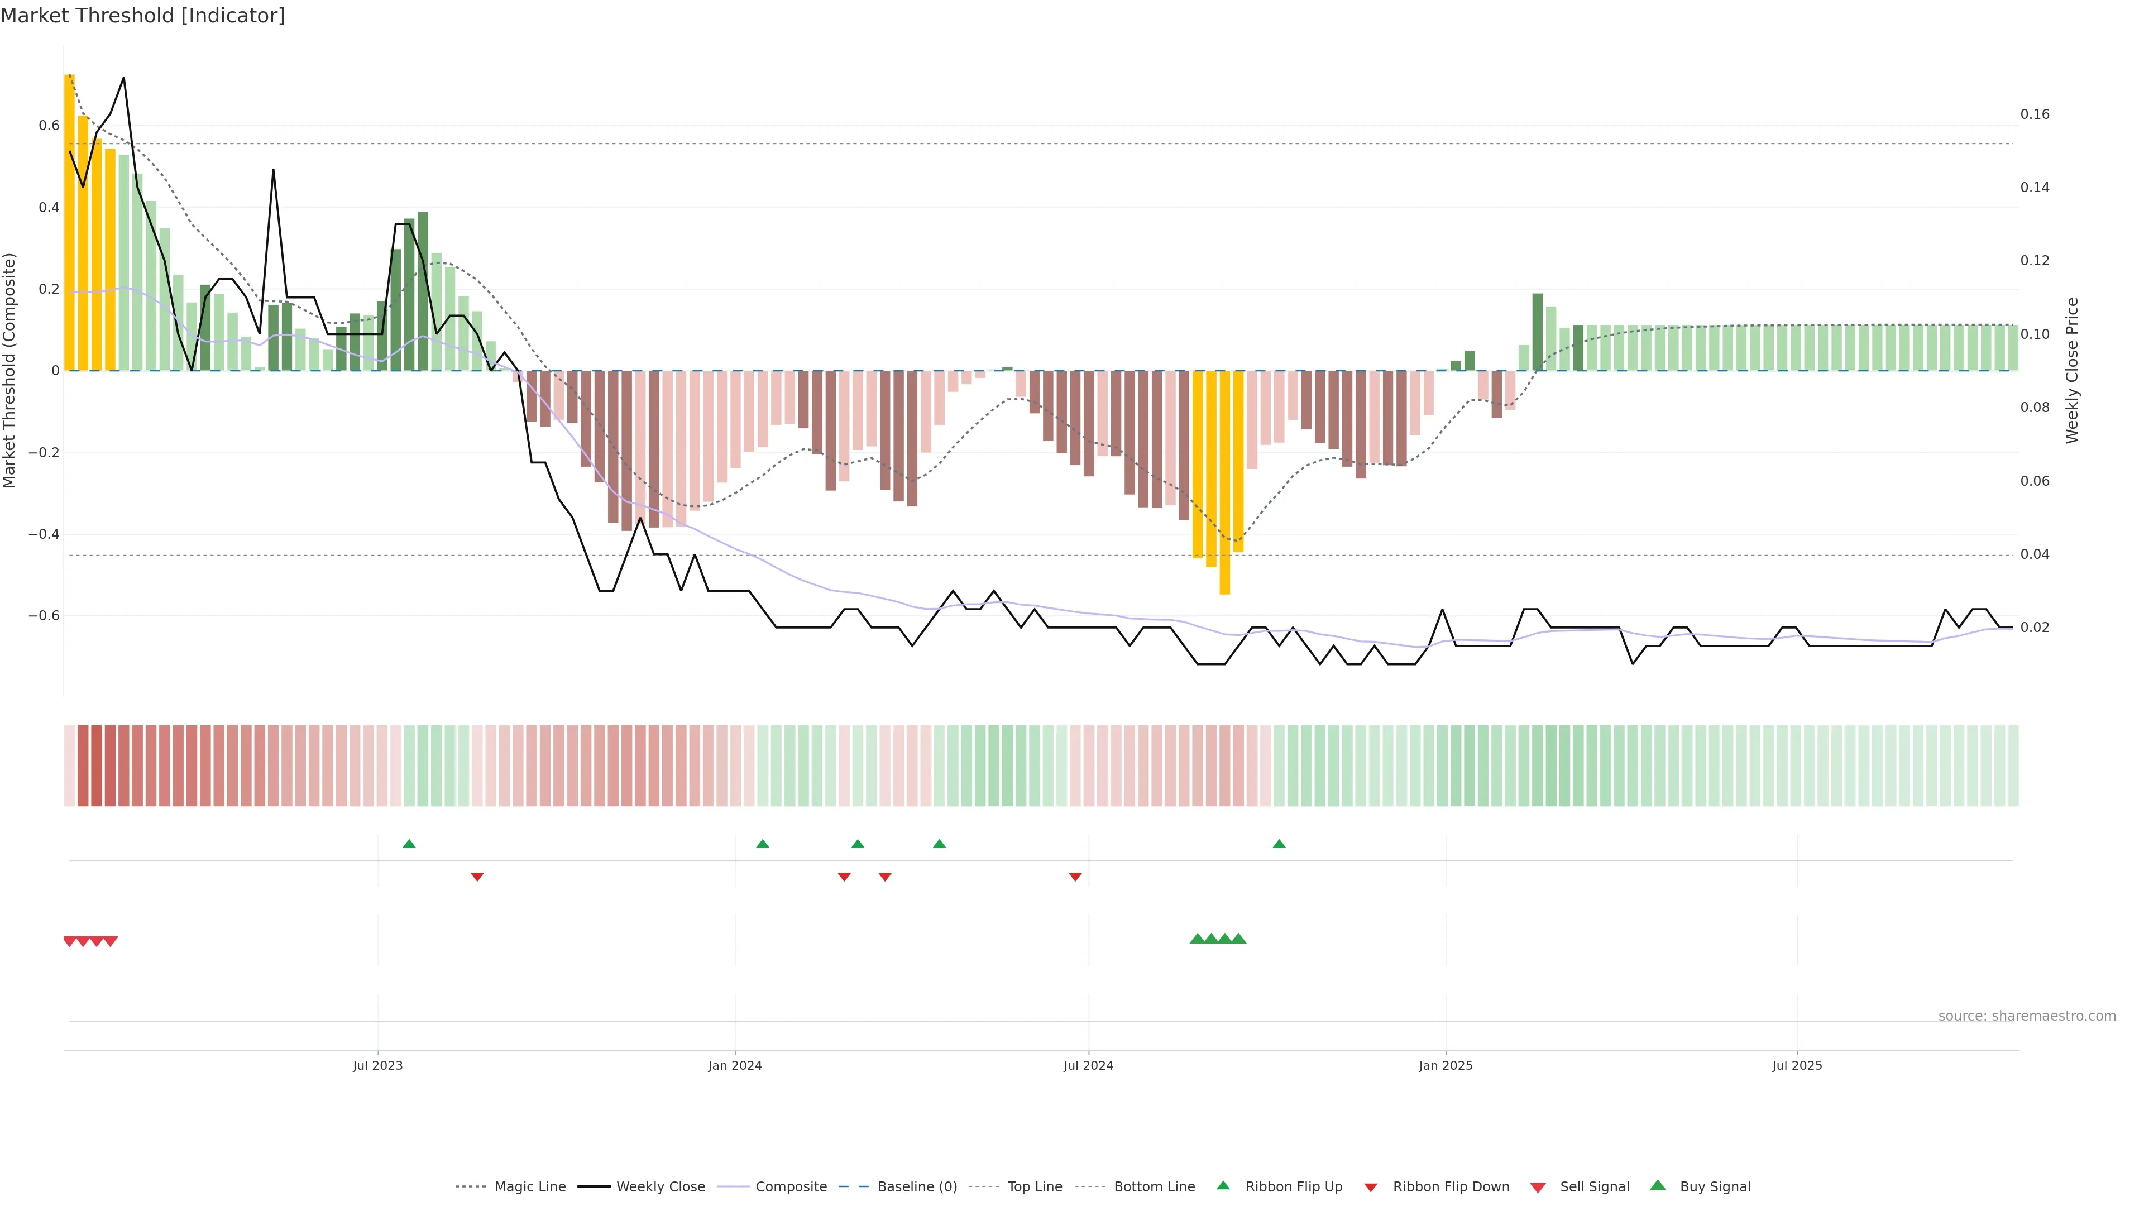Click the Ribbon Flip Up marker just after Jan 2024
2144x1206 pixels.
pyautogui.click(x=762, y=844)
